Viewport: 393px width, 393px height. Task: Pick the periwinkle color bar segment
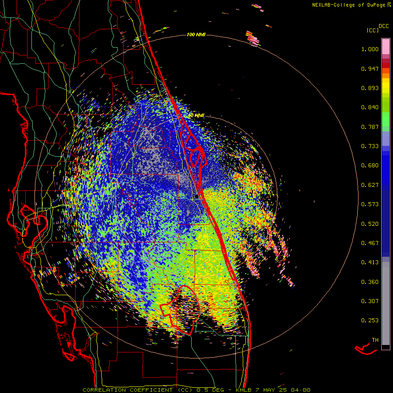(x=386, y=138)
